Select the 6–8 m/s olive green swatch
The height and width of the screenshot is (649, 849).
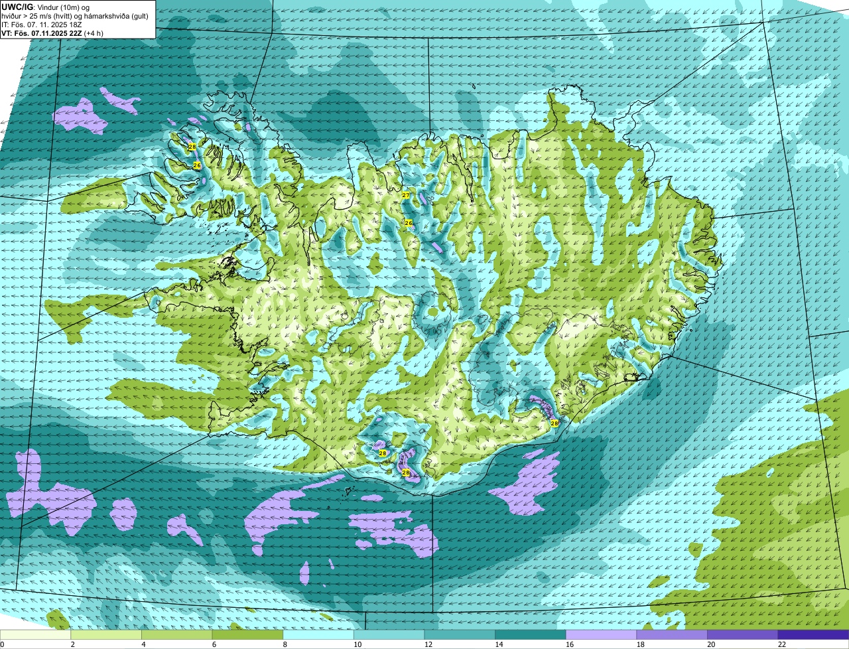pos(247,635)
